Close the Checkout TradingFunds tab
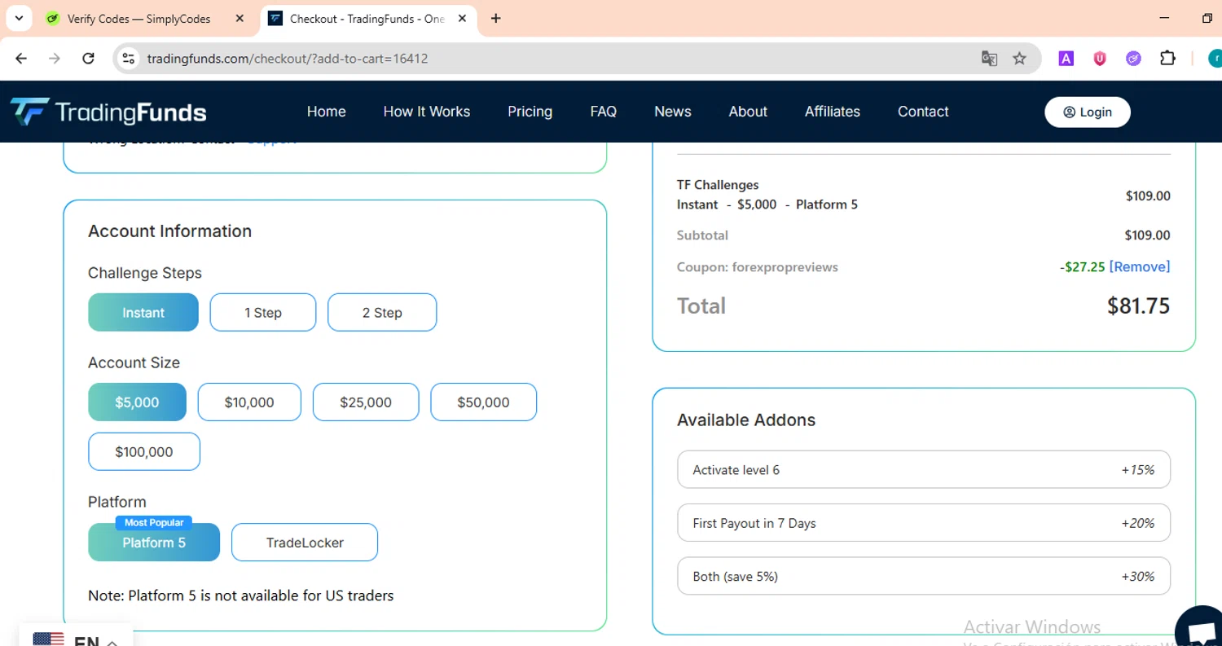1222x646 pixels. (463, 19)
